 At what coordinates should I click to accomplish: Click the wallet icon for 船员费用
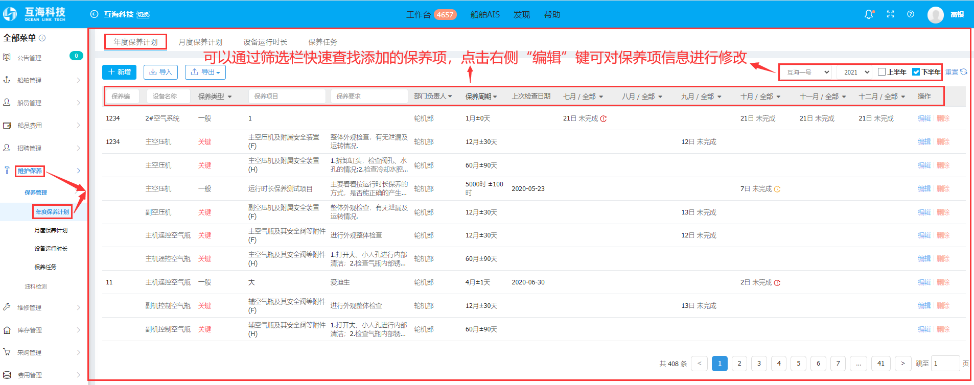[x=7, y=125]
